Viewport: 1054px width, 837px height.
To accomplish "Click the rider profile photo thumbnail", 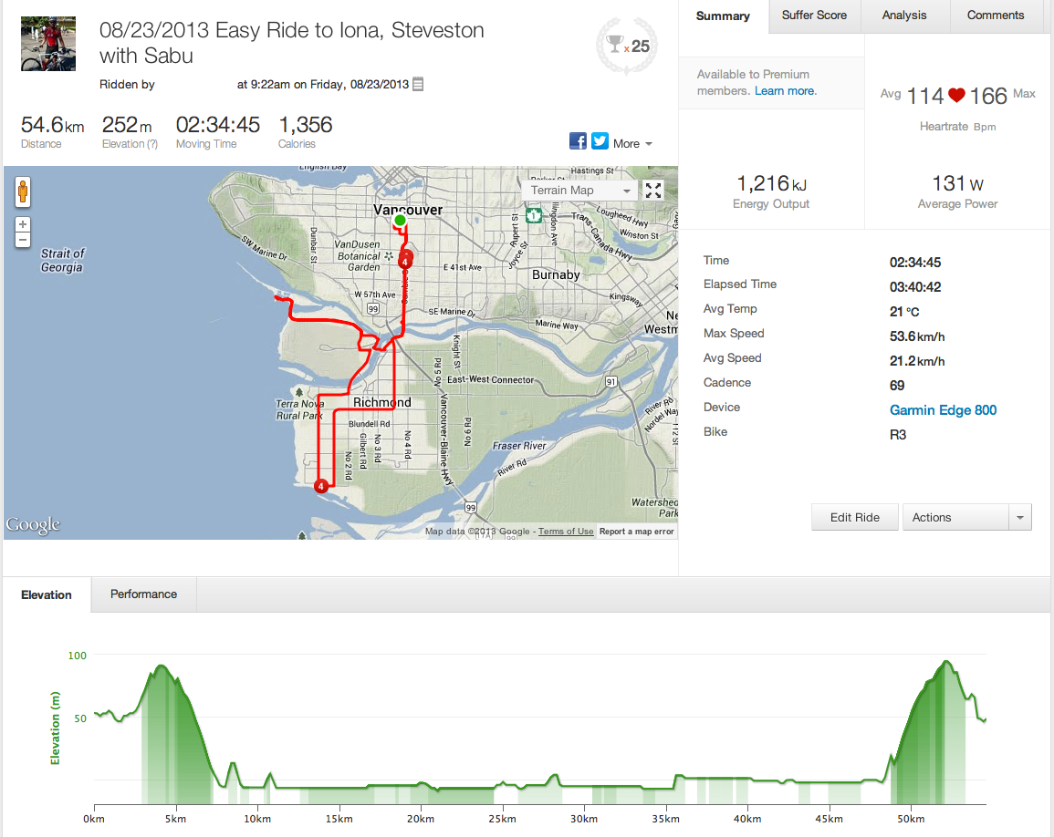I will (x=42, y=43).
